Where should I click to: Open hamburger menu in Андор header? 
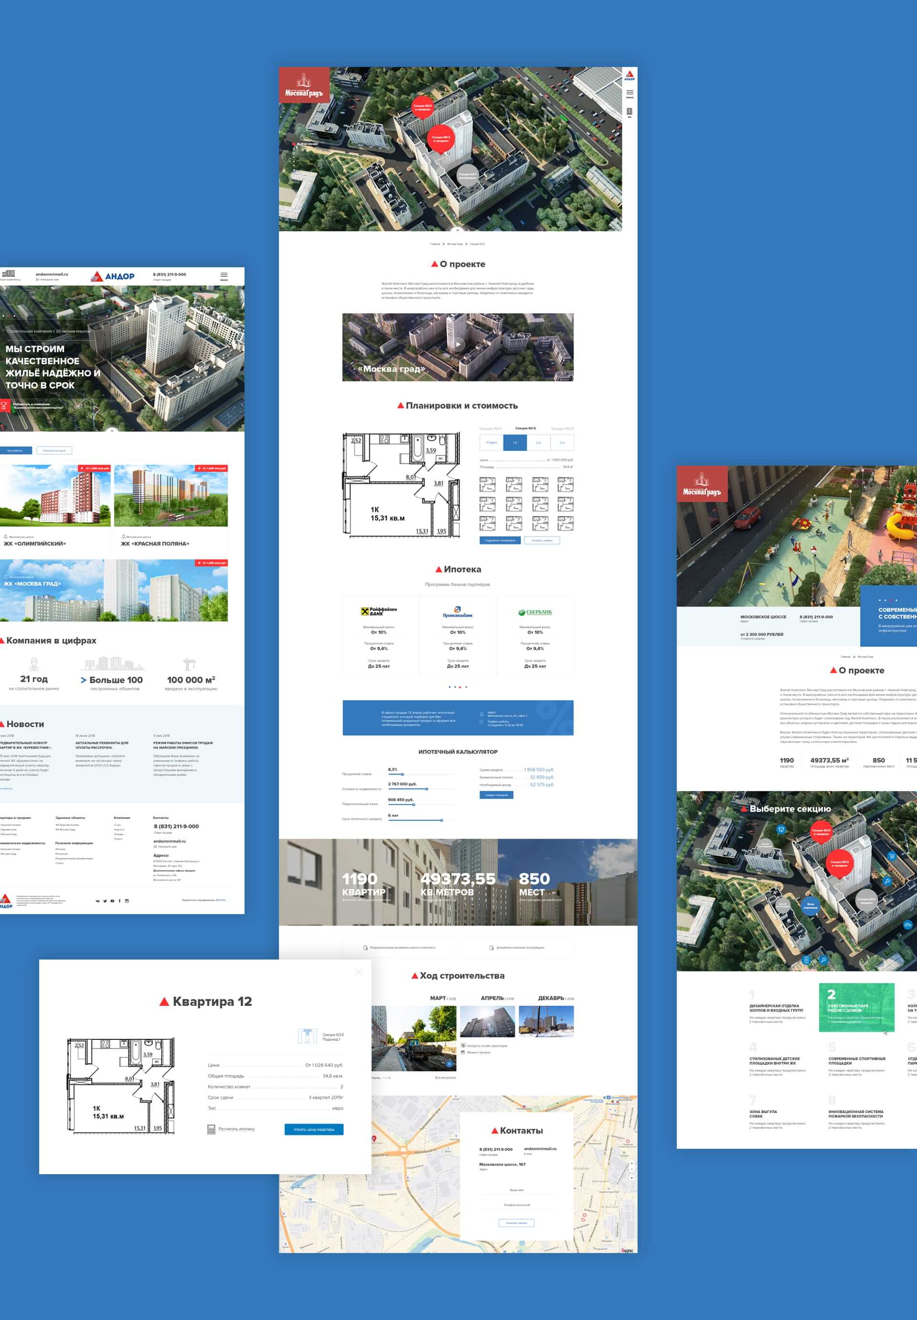tap(224, 275)
